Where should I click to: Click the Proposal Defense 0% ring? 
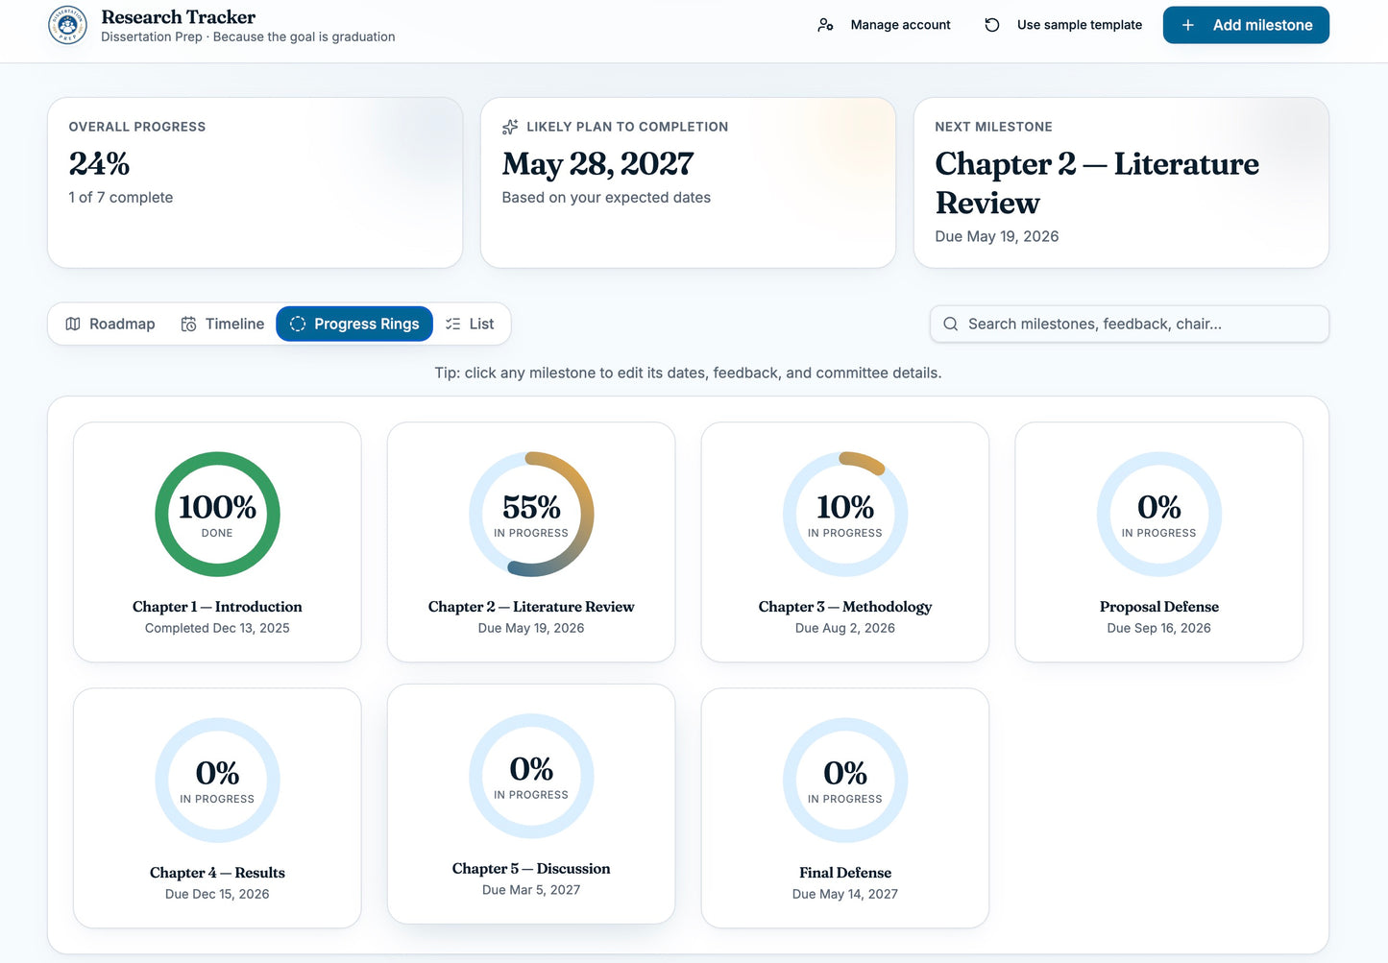coord(1159,515)
